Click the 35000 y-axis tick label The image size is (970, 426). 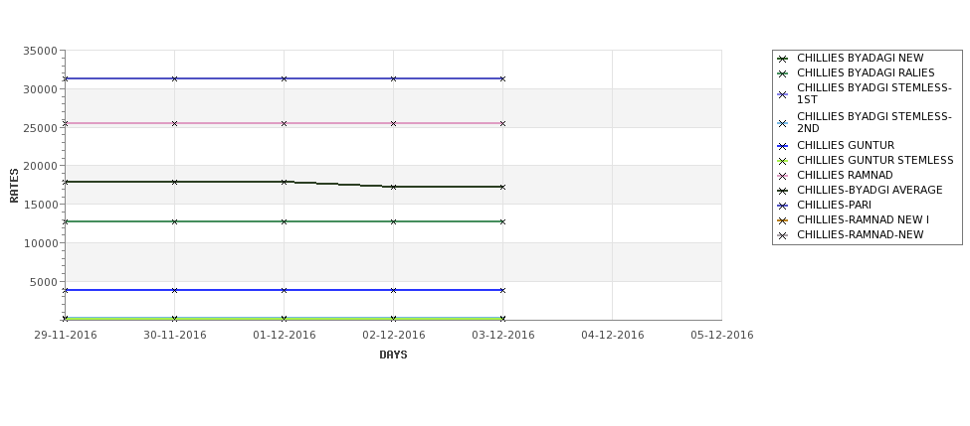pyautogui.click(x=40, y=51)
